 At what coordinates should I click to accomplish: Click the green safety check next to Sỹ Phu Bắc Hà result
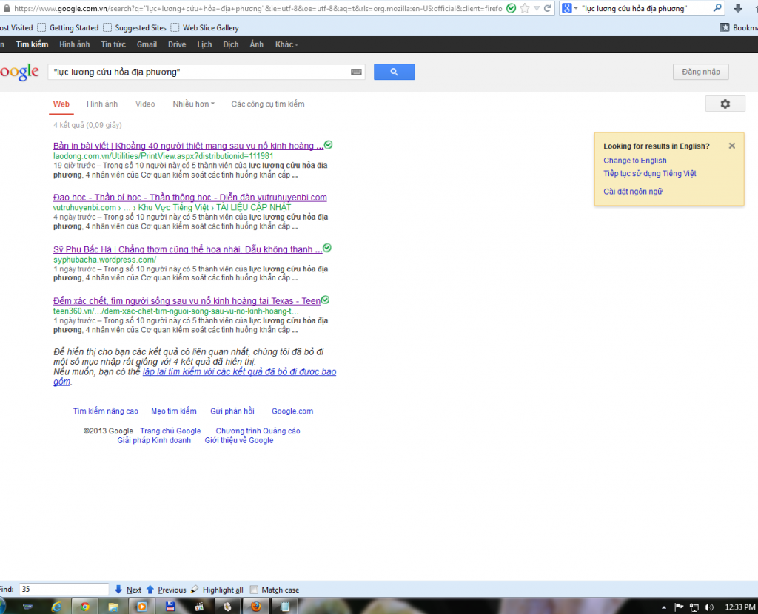point(327,249)
